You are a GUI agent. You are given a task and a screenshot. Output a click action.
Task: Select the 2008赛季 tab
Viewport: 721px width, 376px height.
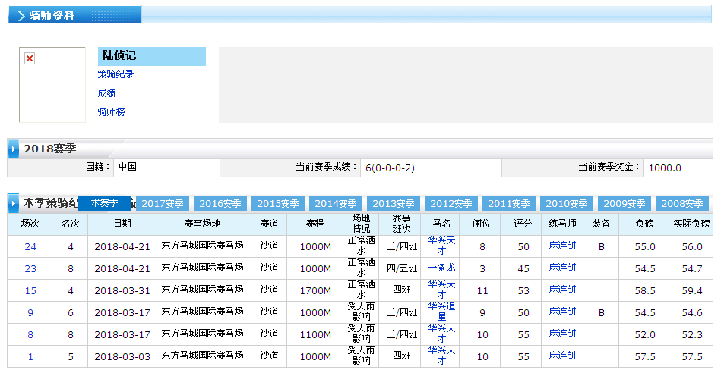(x=682, y=204)
